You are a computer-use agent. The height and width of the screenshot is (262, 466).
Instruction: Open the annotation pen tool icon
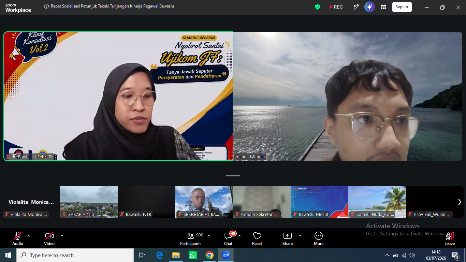click(x=356, y=7)
